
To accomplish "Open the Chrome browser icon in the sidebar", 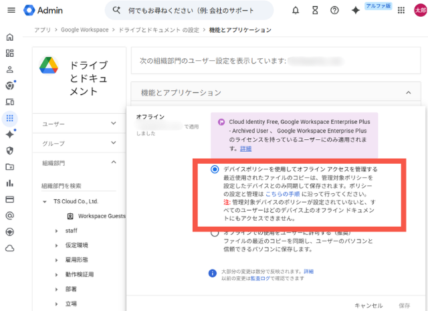I will point(10,86).
